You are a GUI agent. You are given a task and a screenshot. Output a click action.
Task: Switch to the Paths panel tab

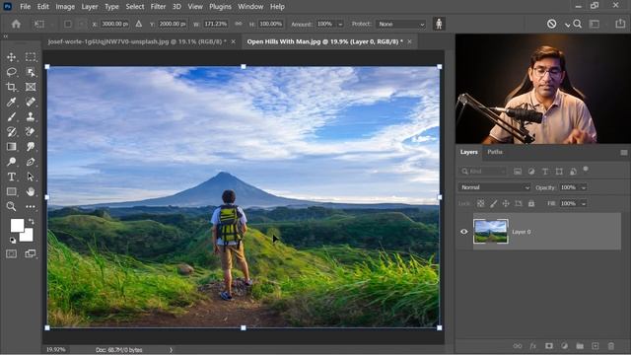[495, 152]
